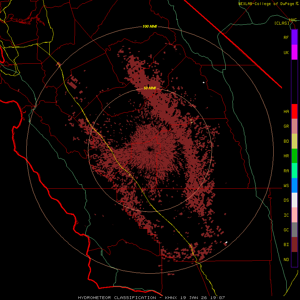Click the HA legend label
Image resolution: width=300 pixels, height=300 pixels.
(286, 112)
